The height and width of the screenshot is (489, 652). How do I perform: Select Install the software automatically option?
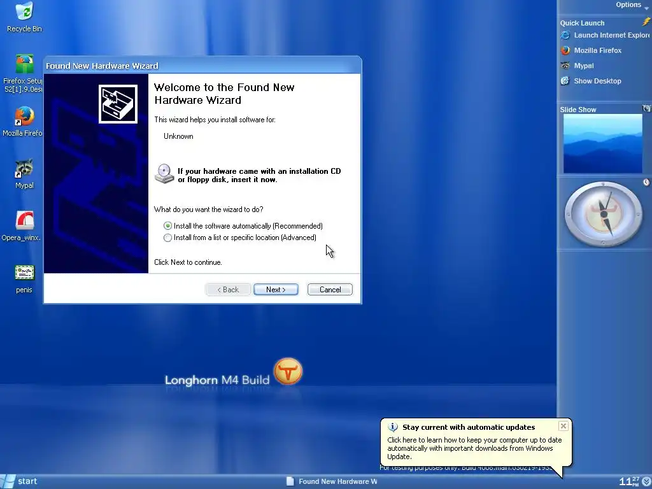pos(243,226)
